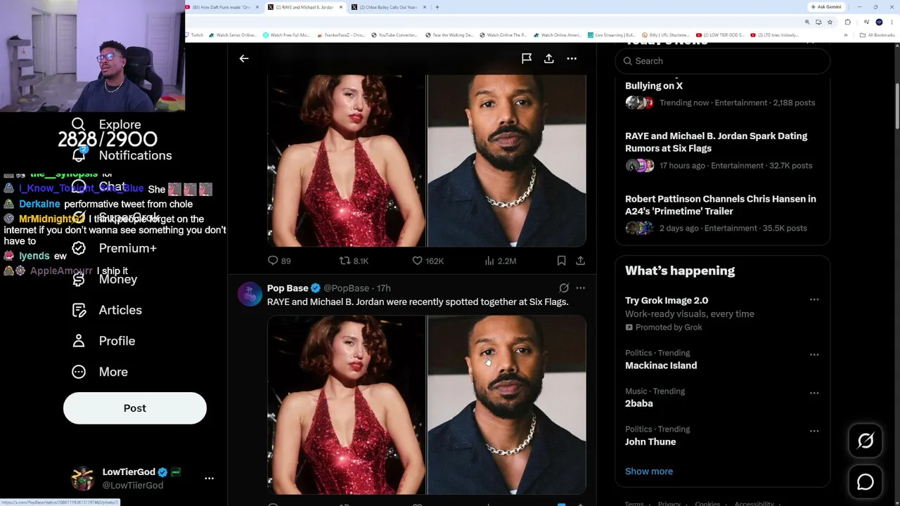The height and width of the screenshot is (506, 900).
Task: View analytics showing 2.2M views
Action: coord(501,261)
